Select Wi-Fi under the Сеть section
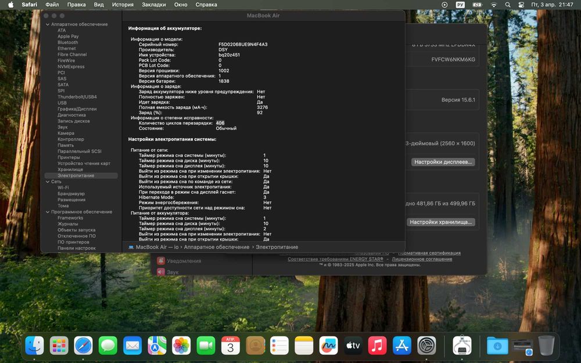This screenshot has width=581, height=363. tap(63, 188)
